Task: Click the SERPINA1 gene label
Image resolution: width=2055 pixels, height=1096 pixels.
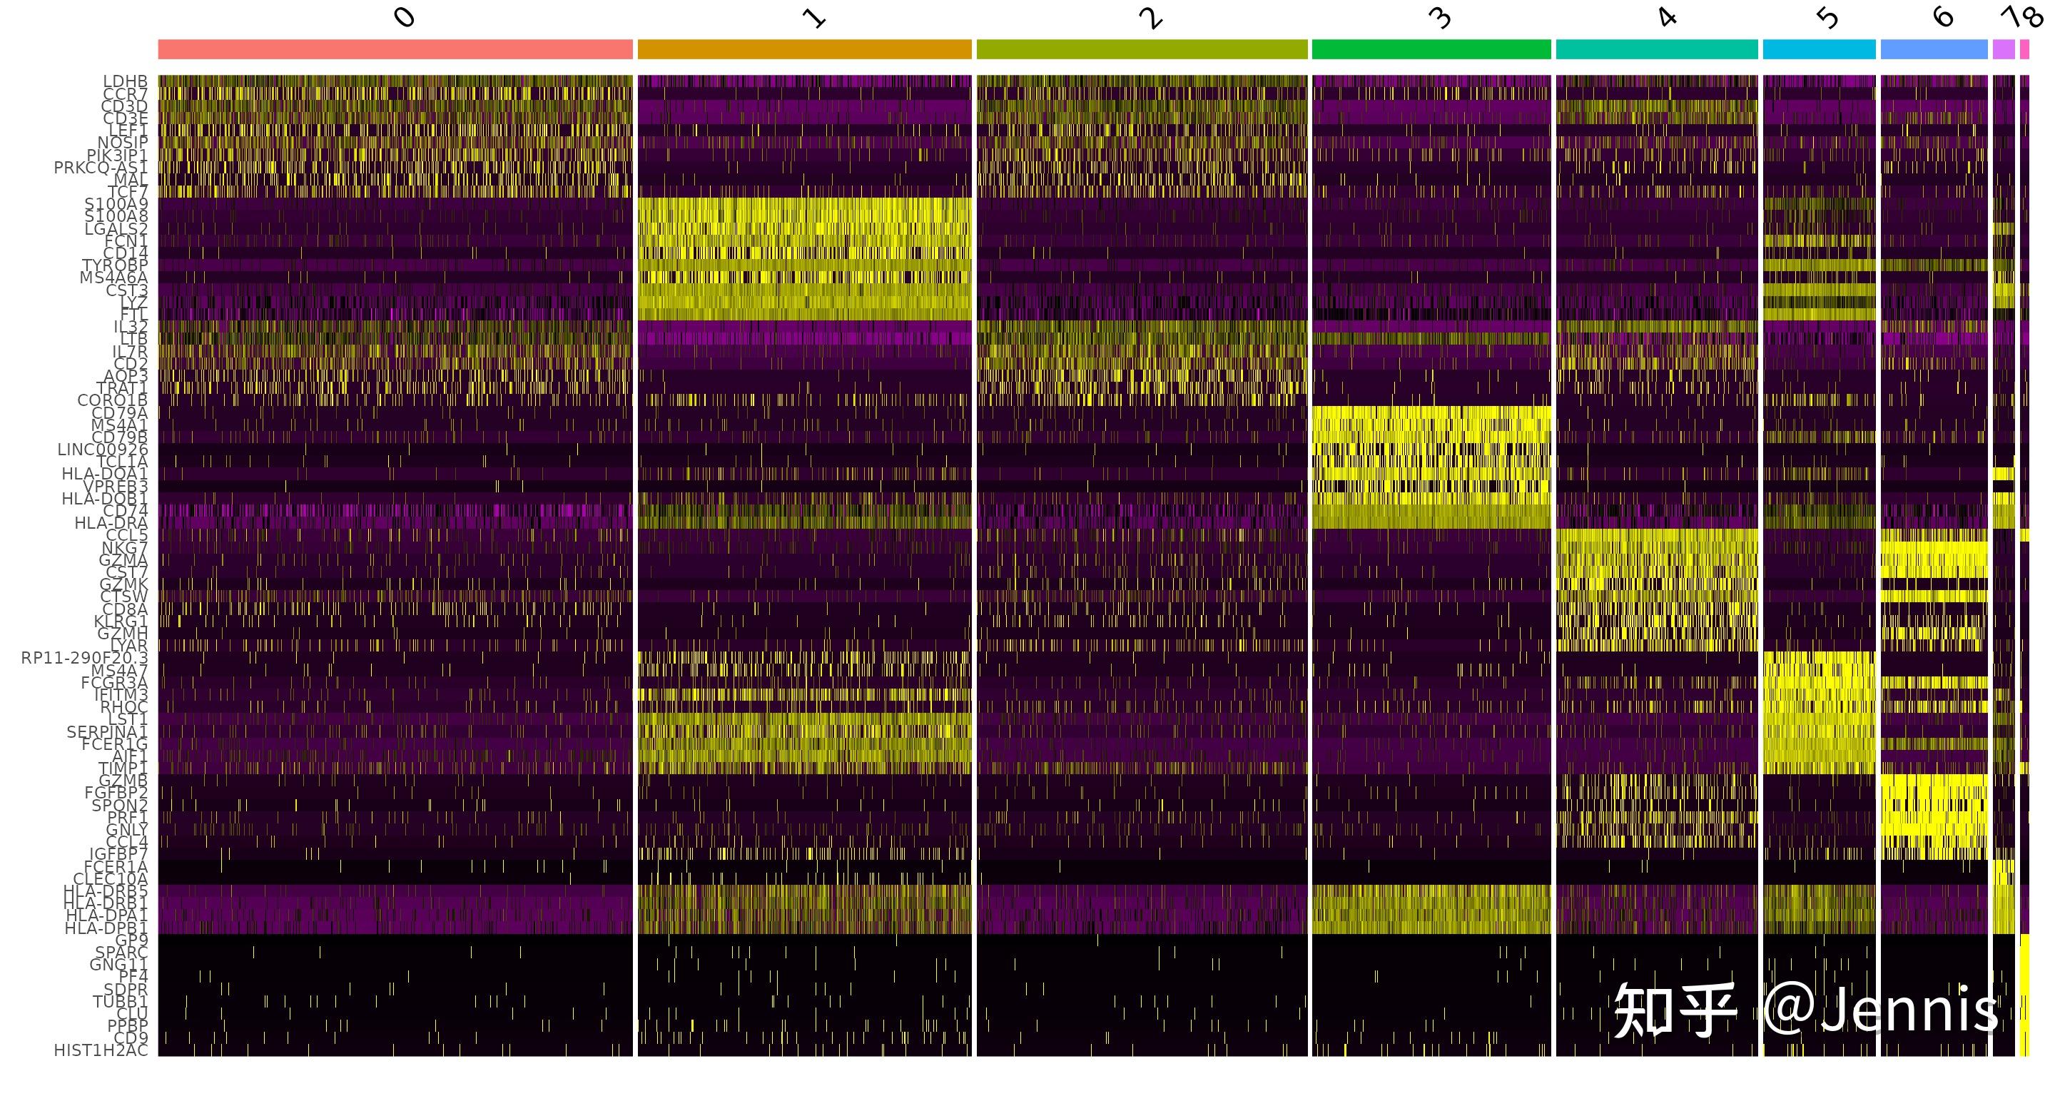Action: click(x=107, y=731)
